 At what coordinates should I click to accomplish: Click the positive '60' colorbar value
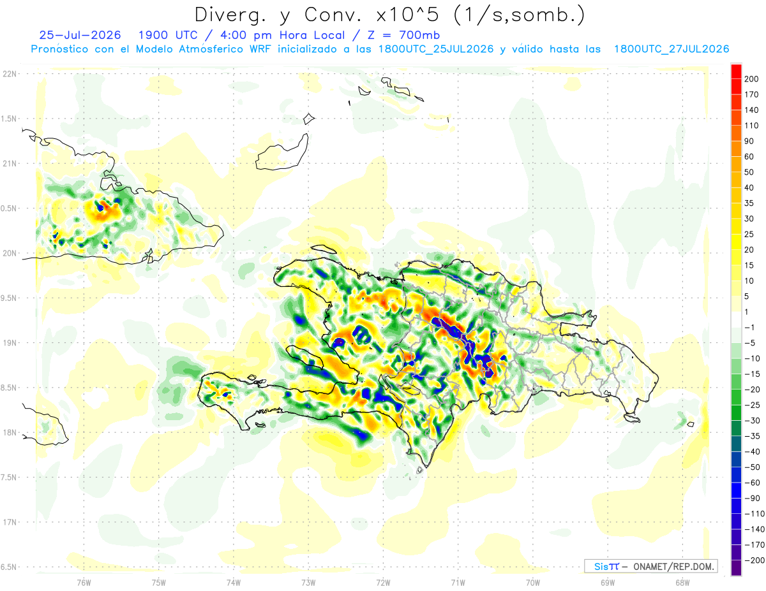(750, 157)
